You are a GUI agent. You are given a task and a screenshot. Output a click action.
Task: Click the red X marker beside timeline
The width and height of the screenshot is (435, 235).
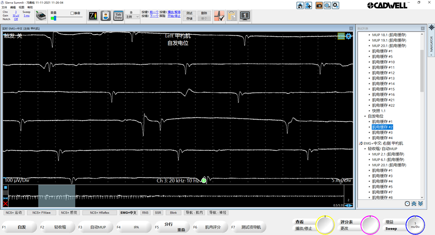5,203
